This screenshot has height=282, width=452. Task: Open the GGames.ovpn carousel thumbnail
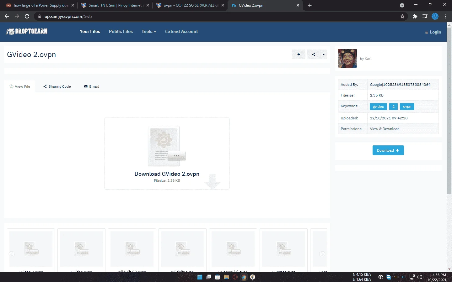coord(283,250)
